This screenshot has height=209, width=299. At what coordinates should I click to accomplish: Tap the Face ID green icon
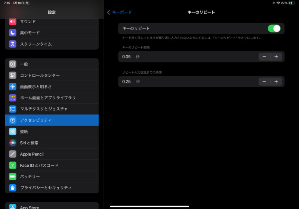click(13, 165)
